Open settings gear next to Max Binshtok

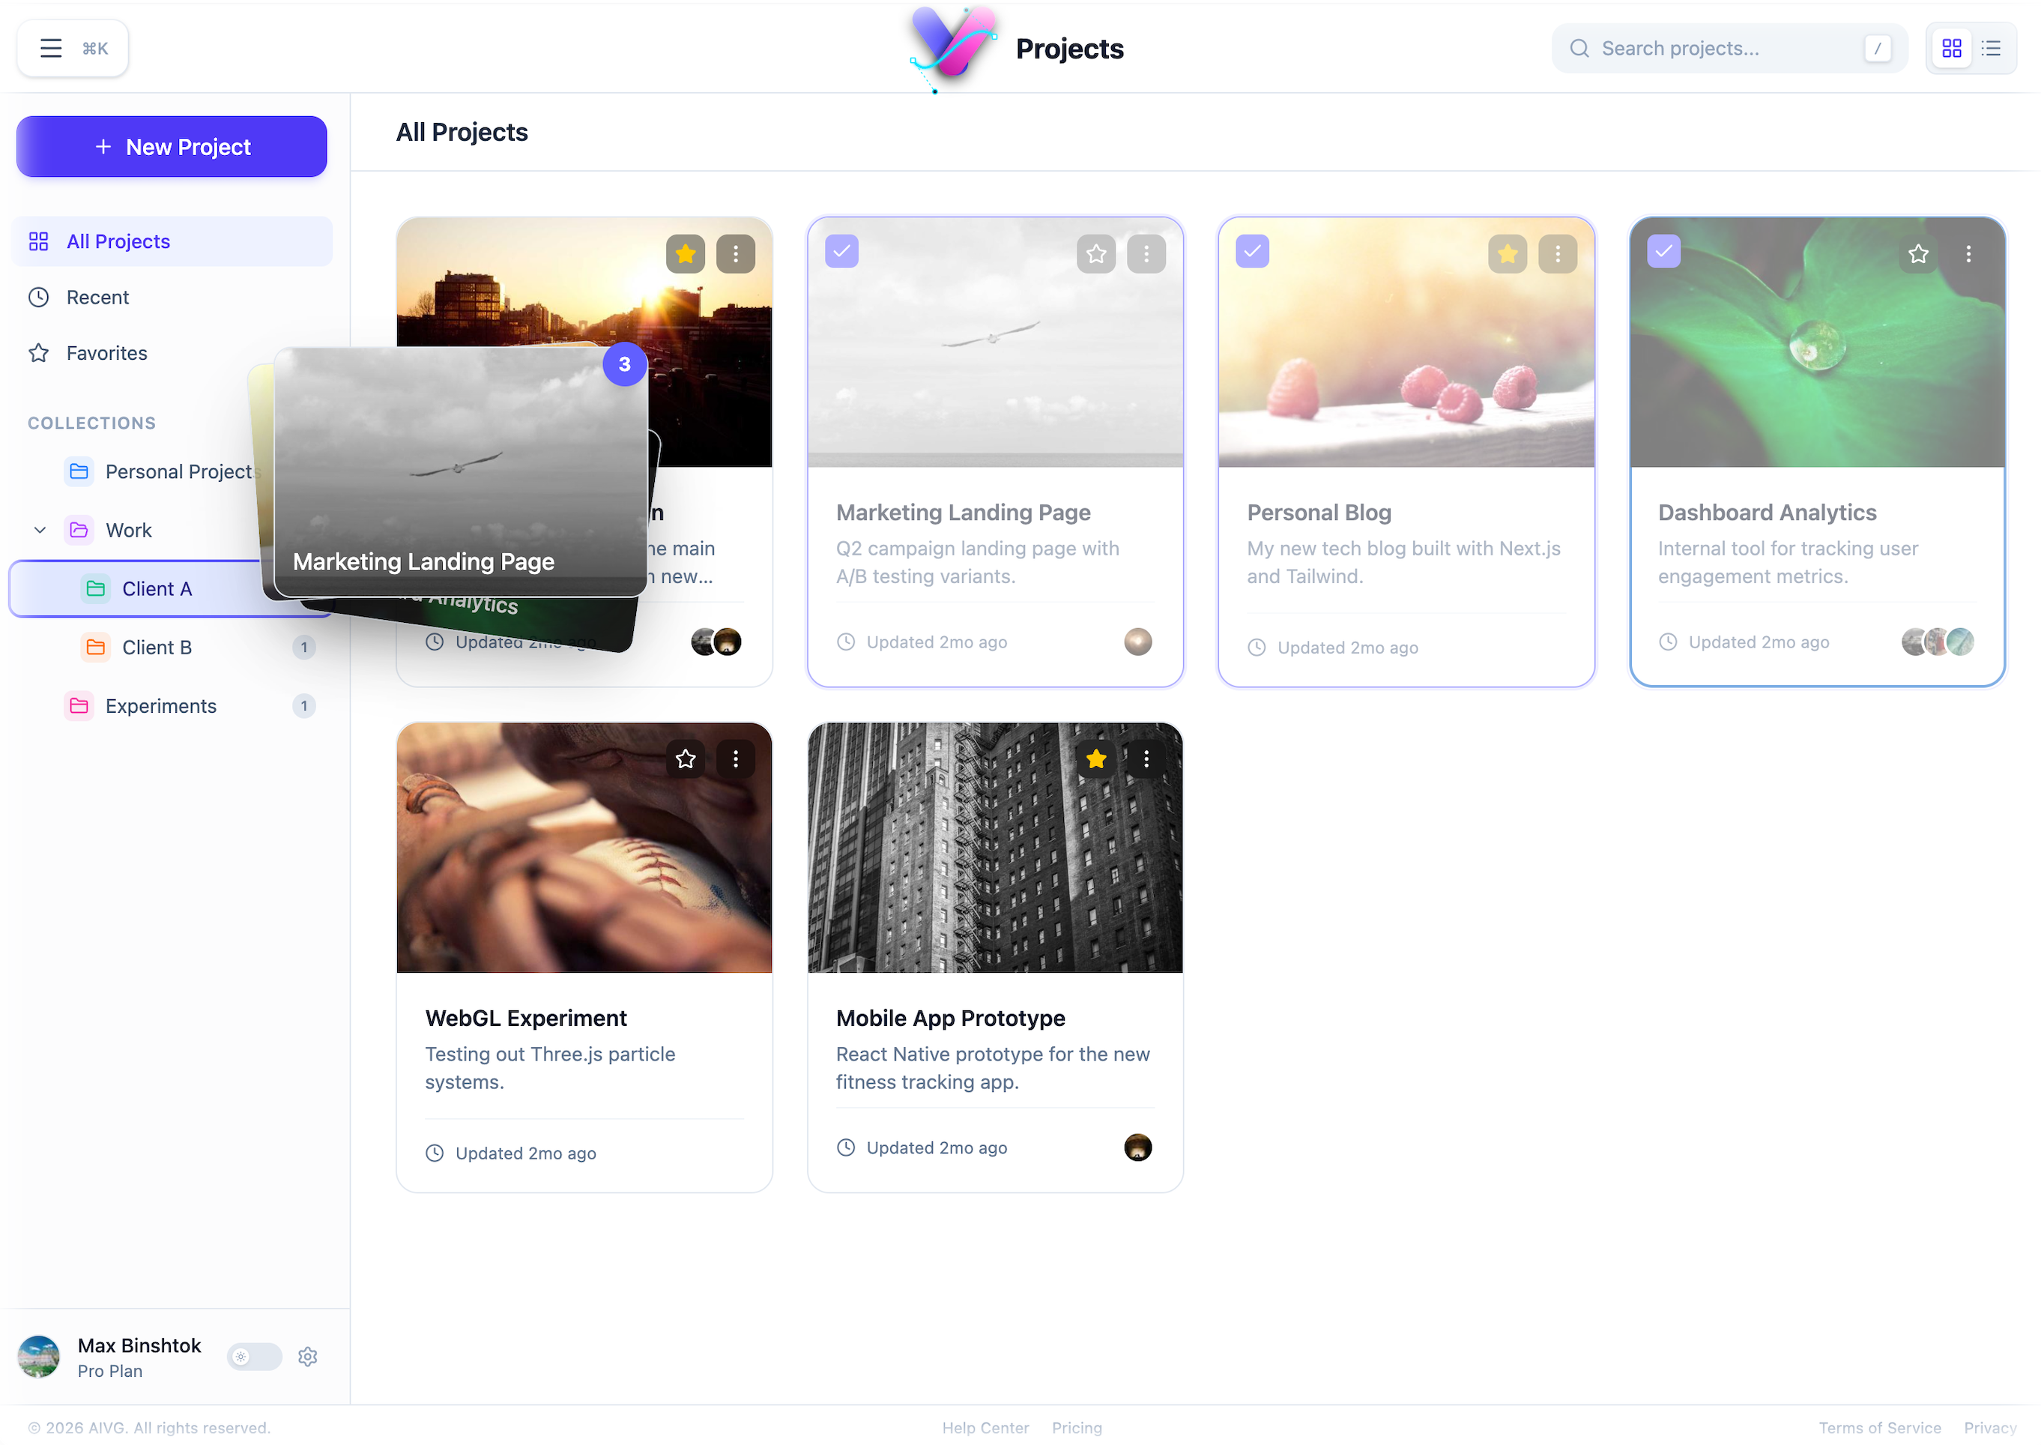pyautogui.click(x=308, y=1356)
